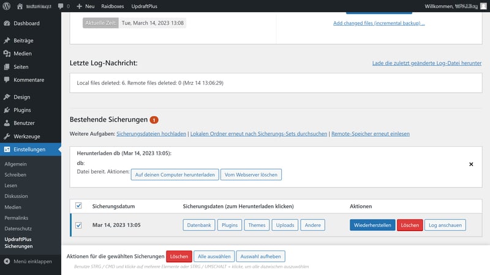Dismiss the download db panel
The width and height of the screenshot is (490, 275).
point(471,164)
